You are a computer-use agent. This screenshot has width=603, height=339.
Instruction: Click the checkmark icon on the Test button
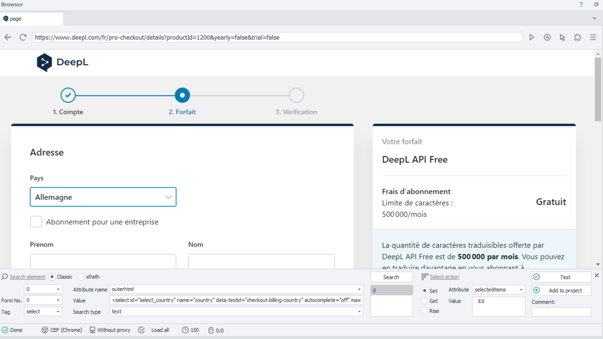pos(536,277)
